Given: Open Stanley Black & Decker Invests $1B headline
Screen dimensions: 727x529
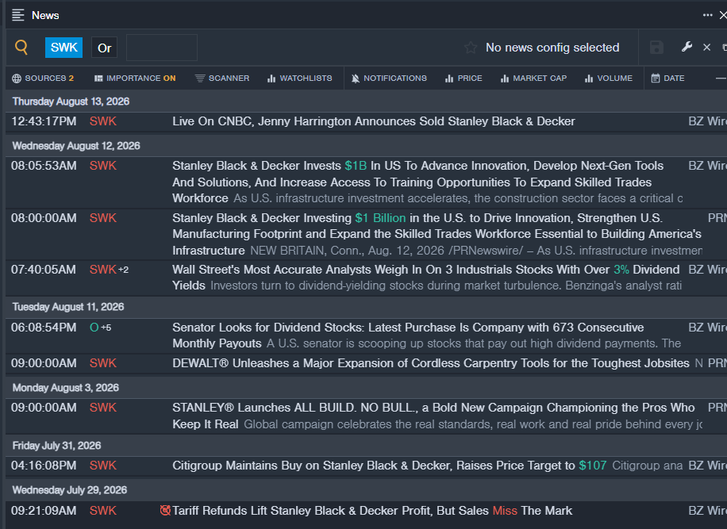Looking at the screenshot, I should click(x=417, y=182).
